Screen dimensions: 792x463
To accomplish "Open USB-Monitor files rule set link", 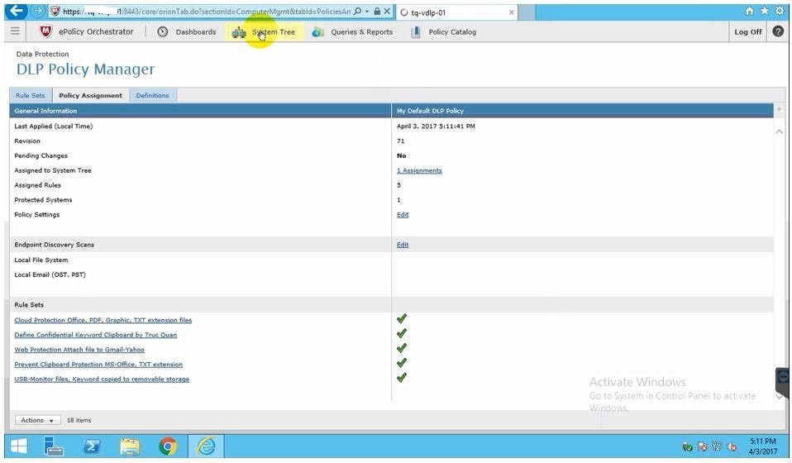I will pyautogui.click(x=102, y=379).
